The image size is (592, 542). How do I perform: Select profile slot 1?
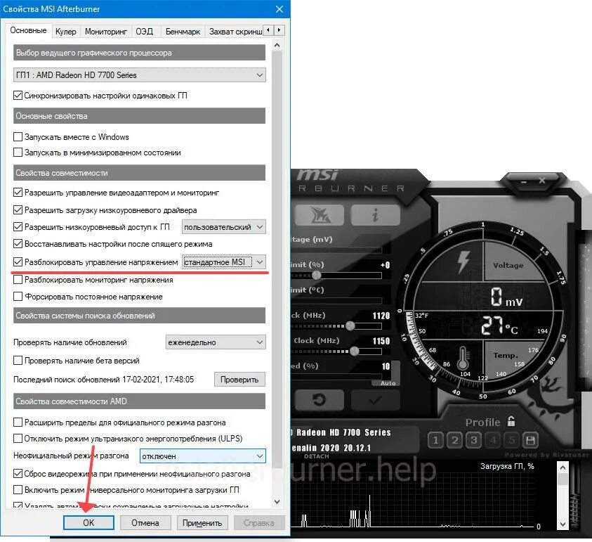pos(435,440)
